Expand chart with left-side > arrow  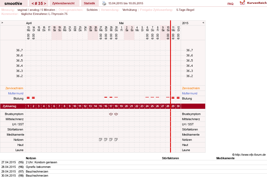click(x=2, y=23)
